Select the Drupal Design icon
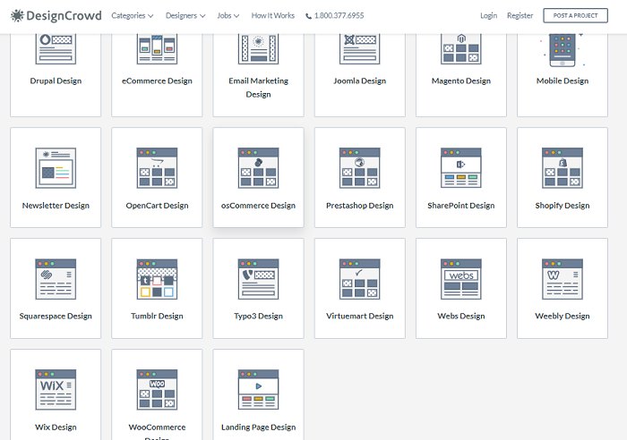627x440 pixels. tap(56, 48)
